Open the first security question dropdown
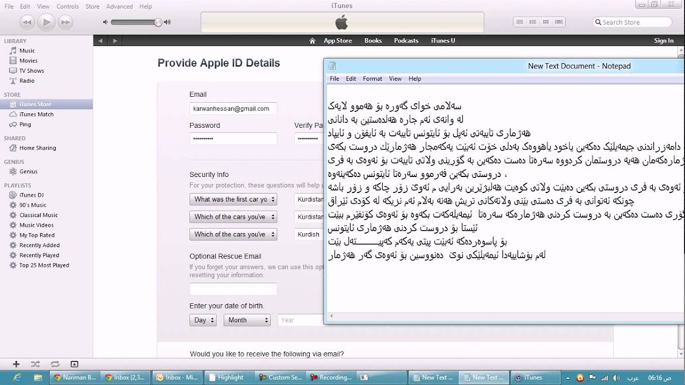Image resolution: width=685 pixels, height=385 pixels. click(x=233, y=199)
